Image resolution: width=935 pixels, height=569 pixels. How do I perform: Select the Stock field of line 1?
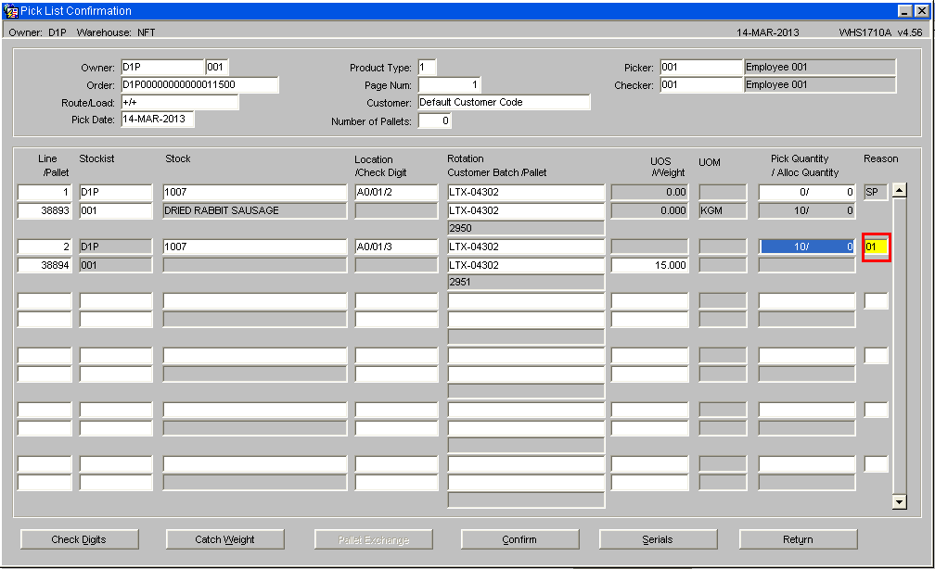click(x=254, y=192)
